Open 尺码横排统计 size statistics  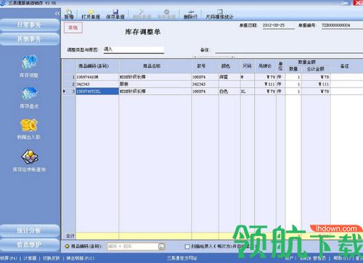coord(219,14)
